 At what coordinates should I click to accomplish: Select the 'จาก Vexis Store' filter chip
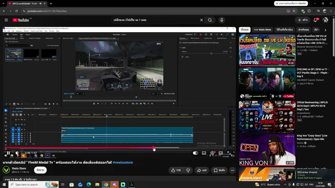[263, 30]
